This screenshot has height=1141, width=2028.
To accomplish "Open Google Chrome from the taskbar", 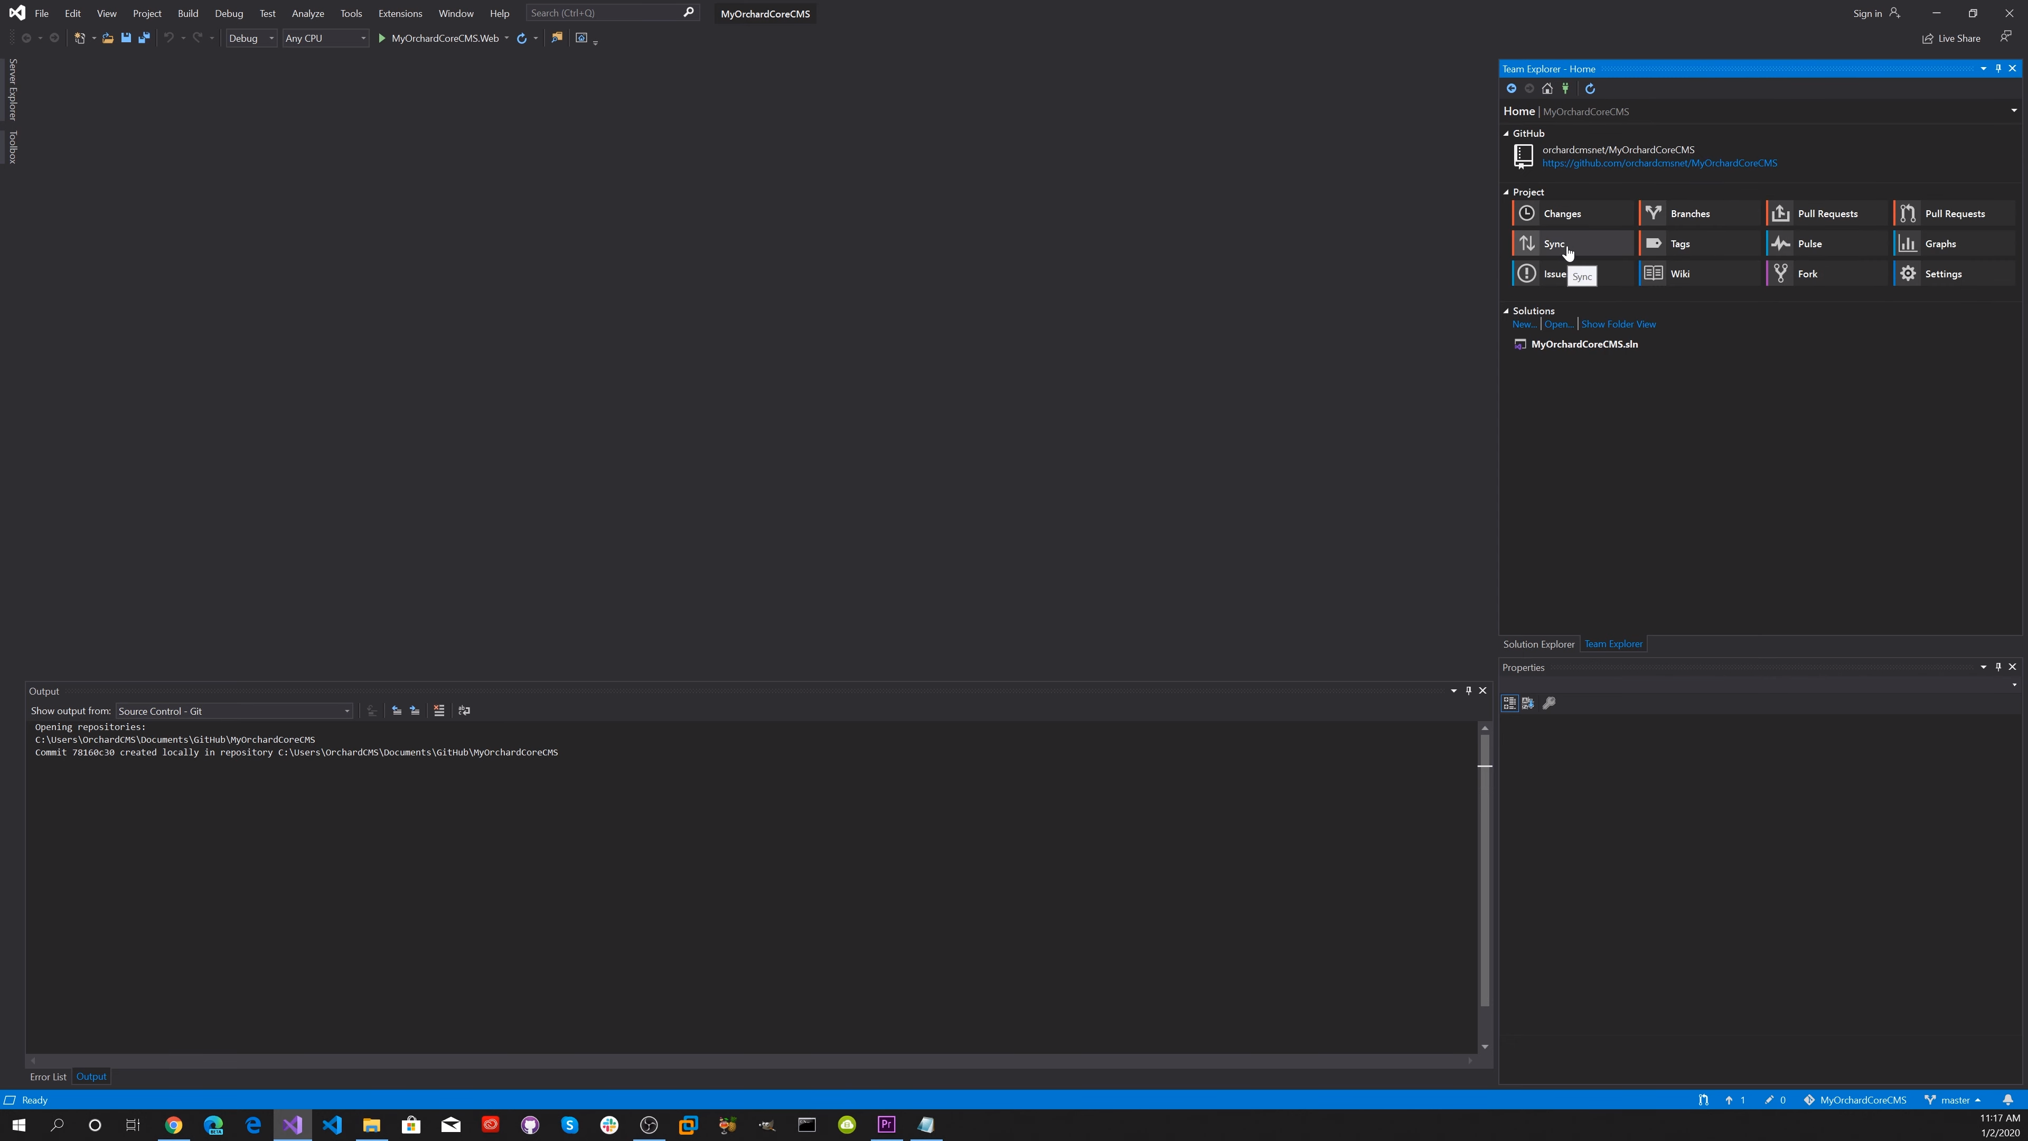I will [x=173, y=1125].
